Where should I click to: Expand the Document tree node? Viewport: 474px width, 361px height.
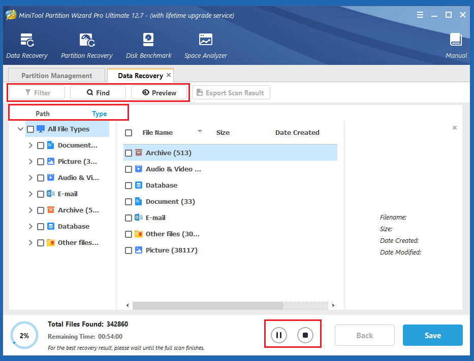[30, 146]
